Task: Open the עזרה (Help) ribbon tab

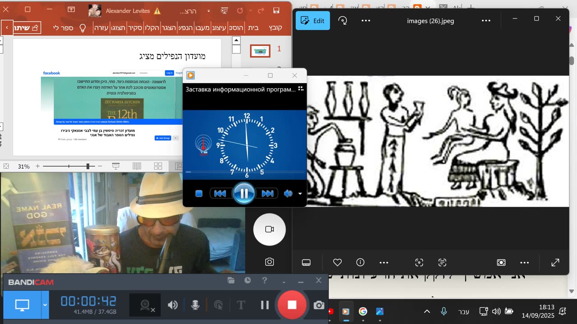Action: 101,27
